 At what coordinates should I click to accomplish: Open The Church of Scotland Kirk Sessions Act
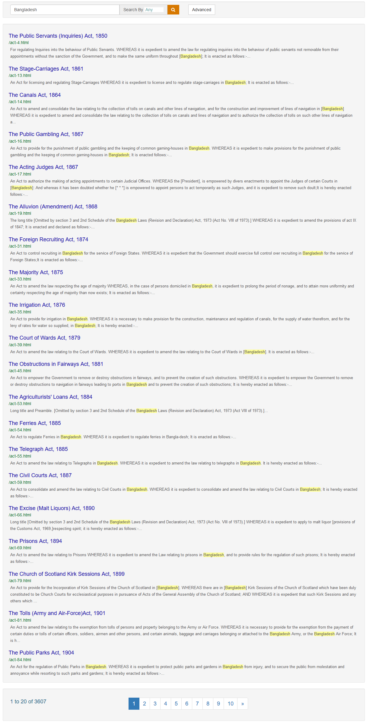click(x=67, y=574)
